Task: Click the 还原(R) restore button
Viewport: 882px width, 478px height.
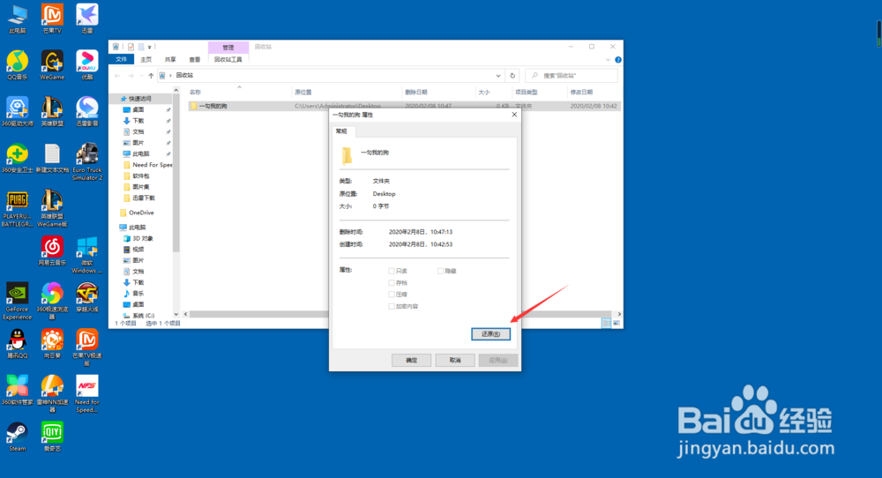Action: point(490,334)
